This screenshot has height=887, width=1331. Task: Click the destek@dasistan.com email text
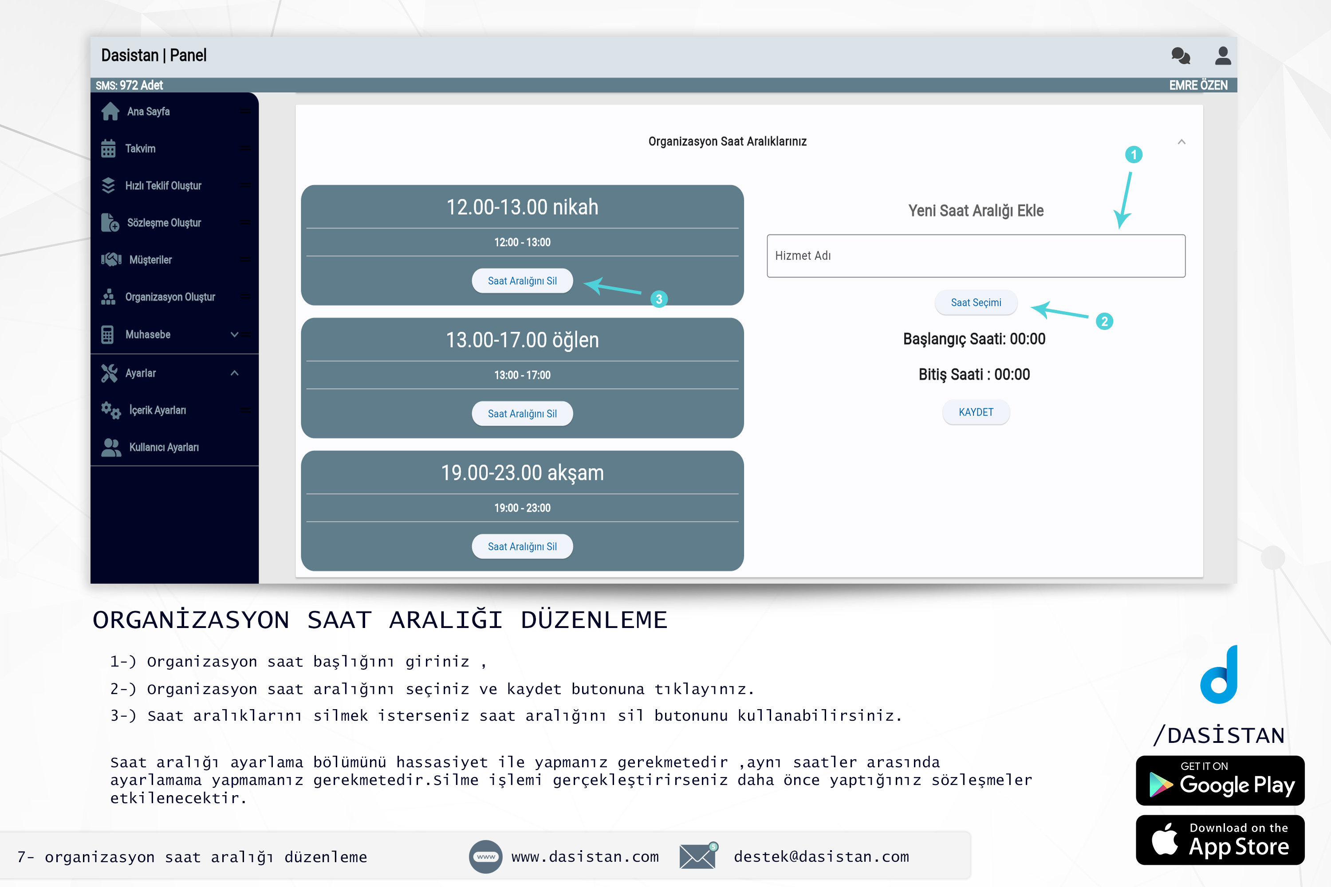[822, 856]
